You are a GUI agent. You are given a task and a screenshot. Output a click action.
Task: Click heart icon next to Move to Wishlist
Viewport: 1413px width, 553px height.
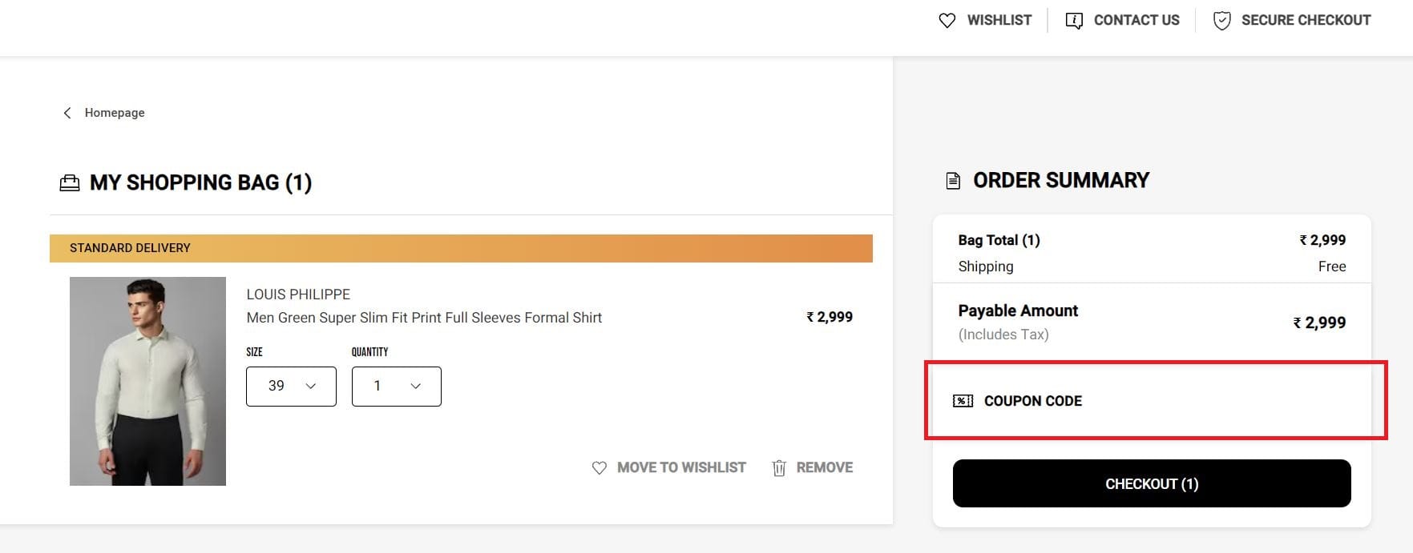point(599,468)
